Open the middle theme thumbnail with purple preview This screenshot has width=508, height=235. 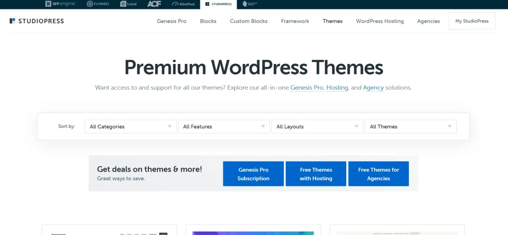253,231
